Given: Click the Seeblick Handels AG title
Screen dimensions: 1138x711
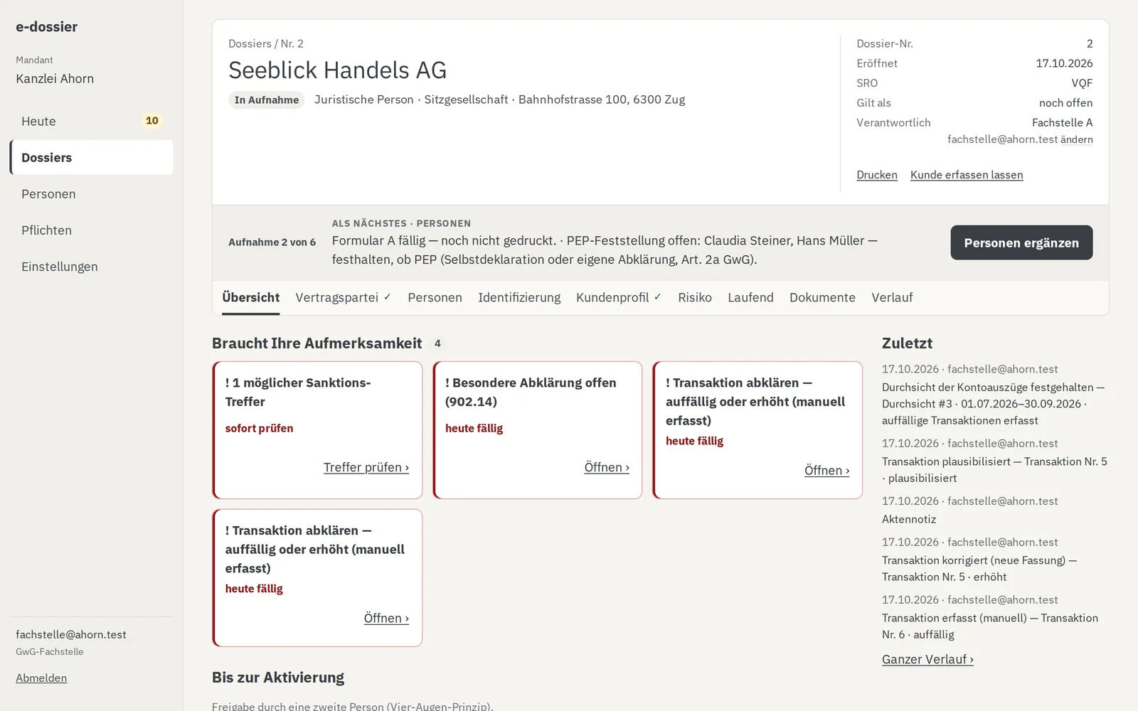Looking at the screenshot, I should (337, 70).
